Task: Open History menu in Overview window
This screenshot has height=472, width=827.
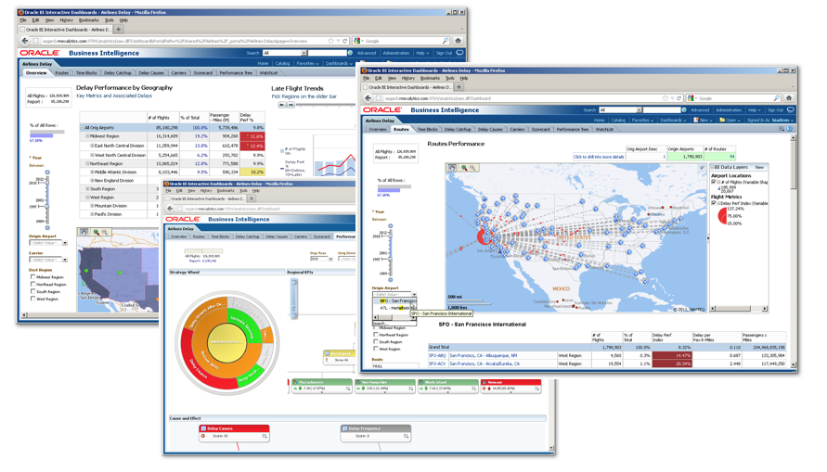Action: point(67,20)
